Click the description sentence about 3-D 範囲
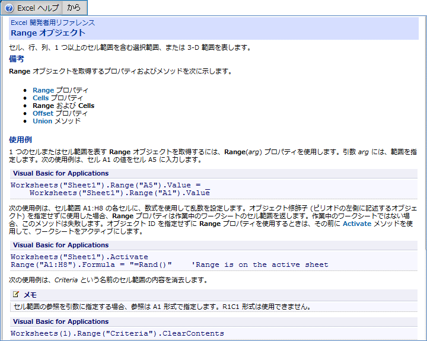Screen dimensions: 427x341 (x=130, y=47)
